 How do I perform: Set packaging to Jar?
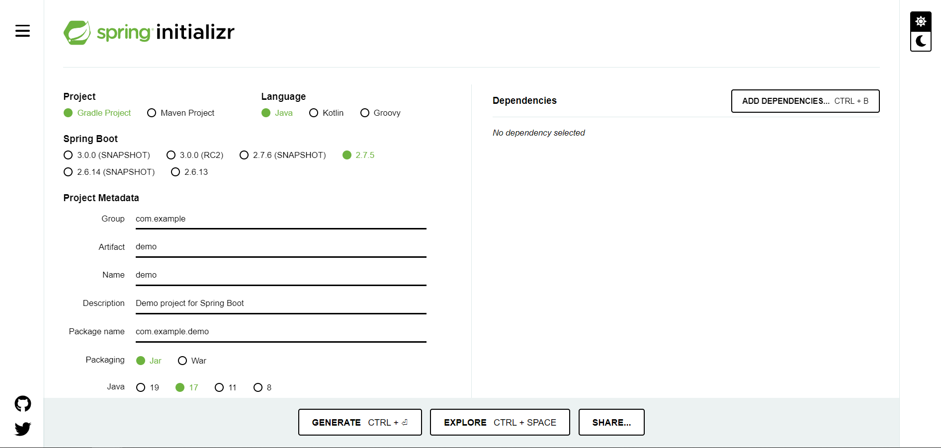pos(149,361)
